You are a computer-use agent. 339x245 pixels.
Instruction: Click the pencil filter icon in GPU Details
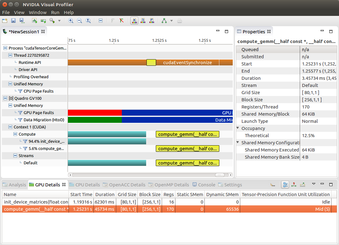(x=273, y=185)
